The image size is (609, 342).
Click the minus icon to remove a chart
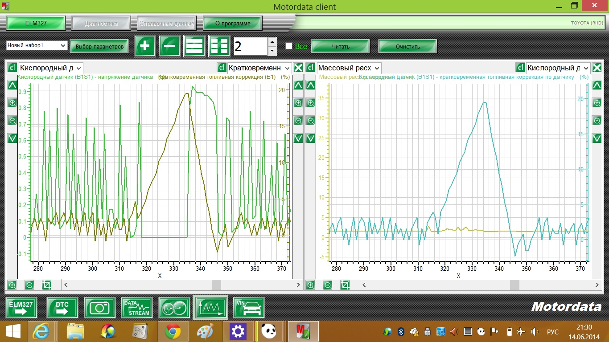pos(170,46)
